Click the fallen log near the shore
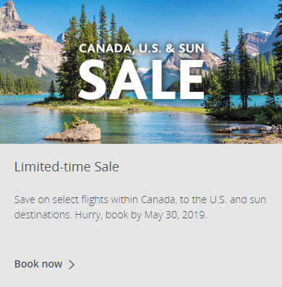This screenshot has width=282, height=287. 244,129
